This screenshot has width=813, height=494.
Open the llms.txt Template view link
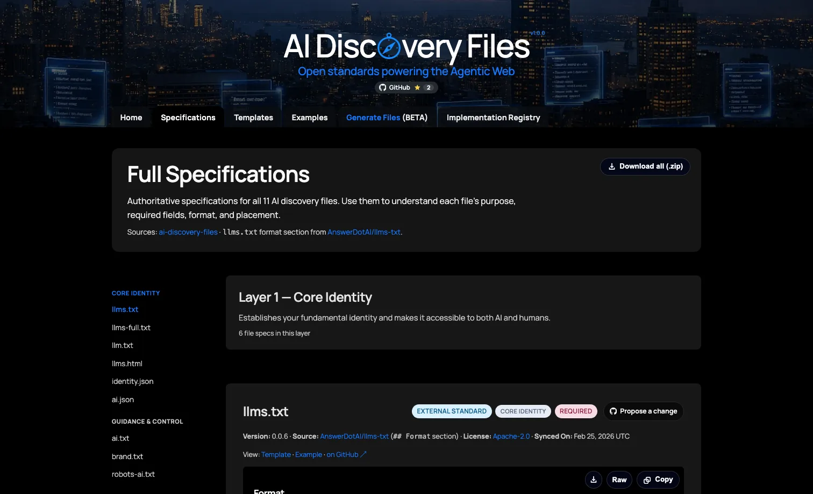[276, 455]
